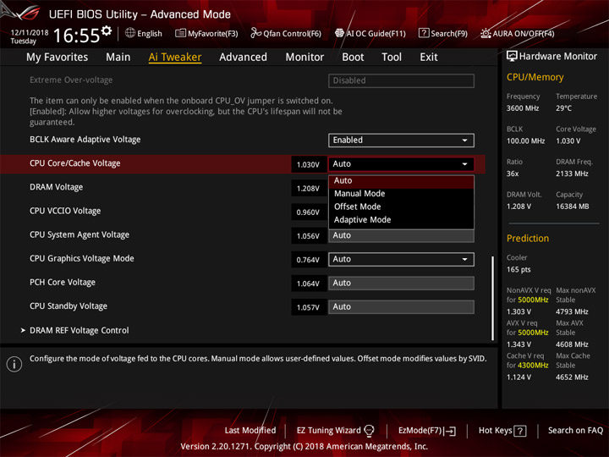This screenshot has height=457, width=609.
Task: Choose Auto in voltage mode list
Action: click(x=401, y=181)
